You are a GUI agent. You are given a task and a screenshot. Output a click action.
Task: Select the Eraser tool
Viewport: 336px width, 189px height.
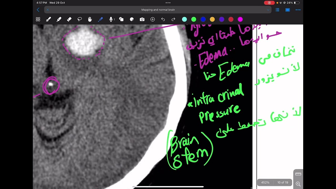pyautogui.click(x=69, y=19)
